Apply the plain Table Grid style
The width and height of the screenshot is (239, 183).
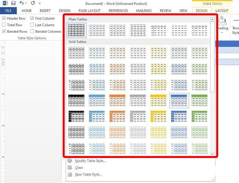(x=76, y=30)
